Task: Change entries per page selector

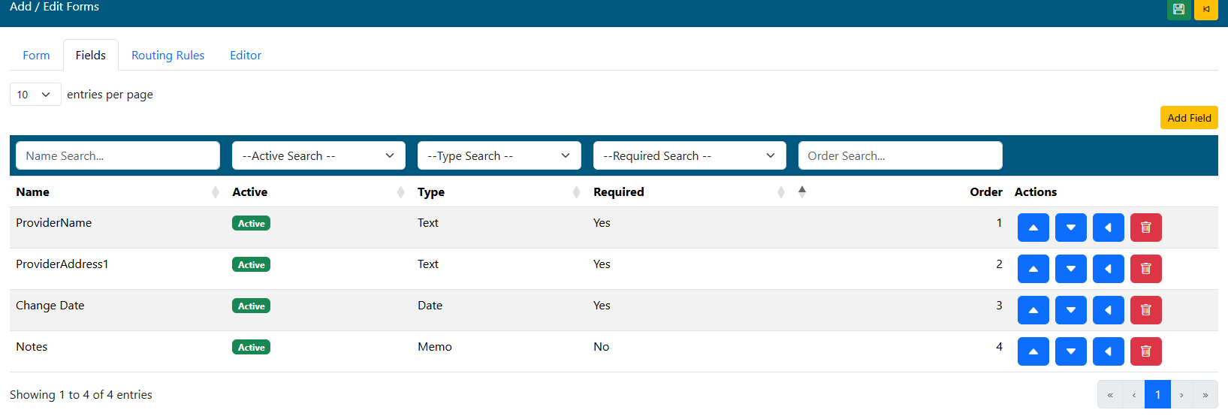Action: (x=35, y=95)
